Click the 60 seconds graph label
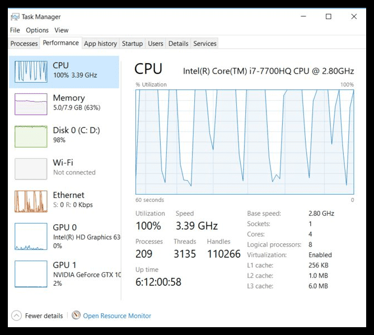The width and height of the screenshot is (374, 335). click(x=150, y=200)
